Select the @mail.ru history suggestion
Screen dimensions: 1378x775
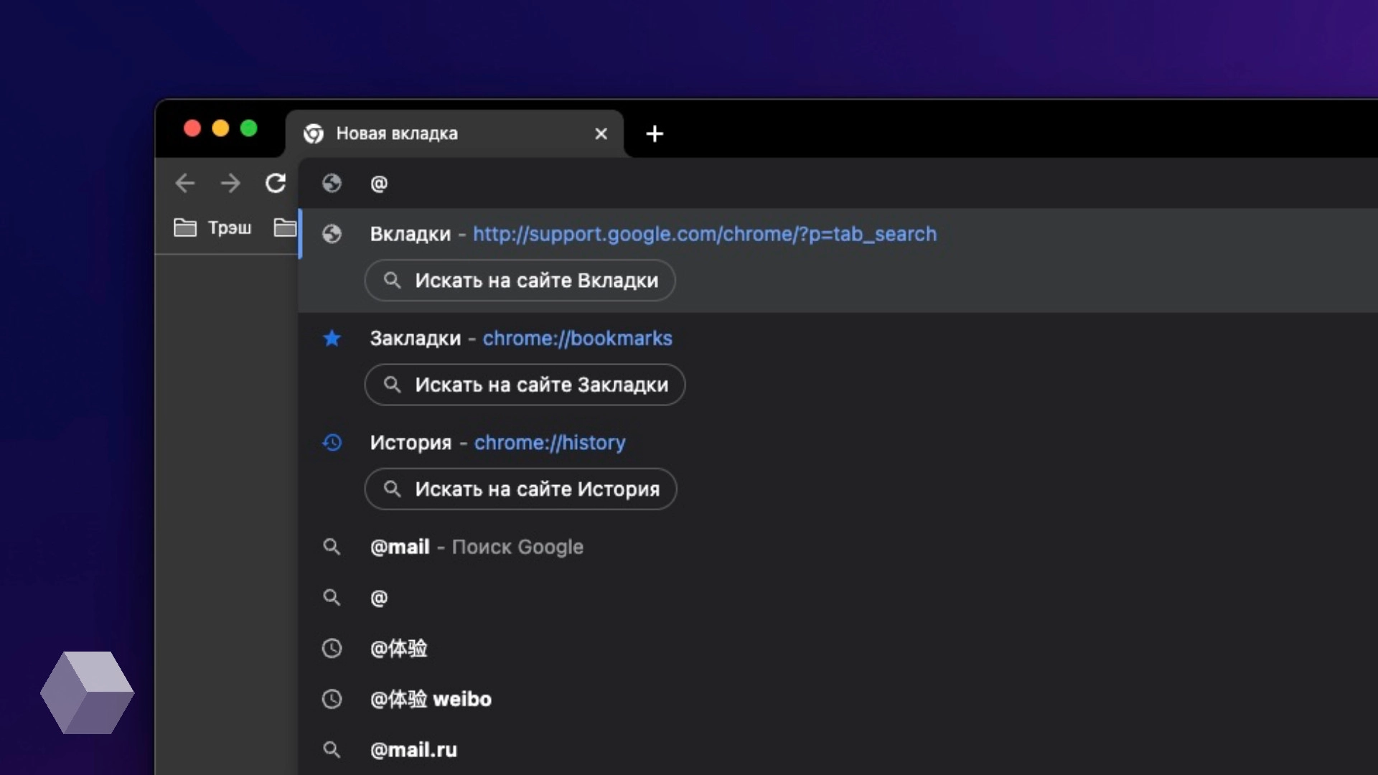(413, 750)
